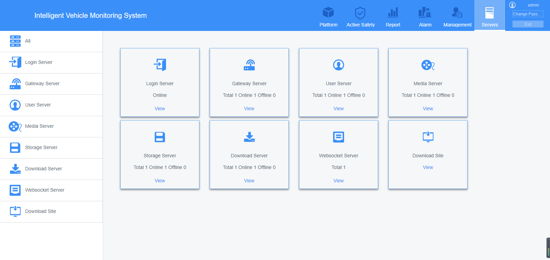Click the Storage Server sidebar icon

pos(15,148)
